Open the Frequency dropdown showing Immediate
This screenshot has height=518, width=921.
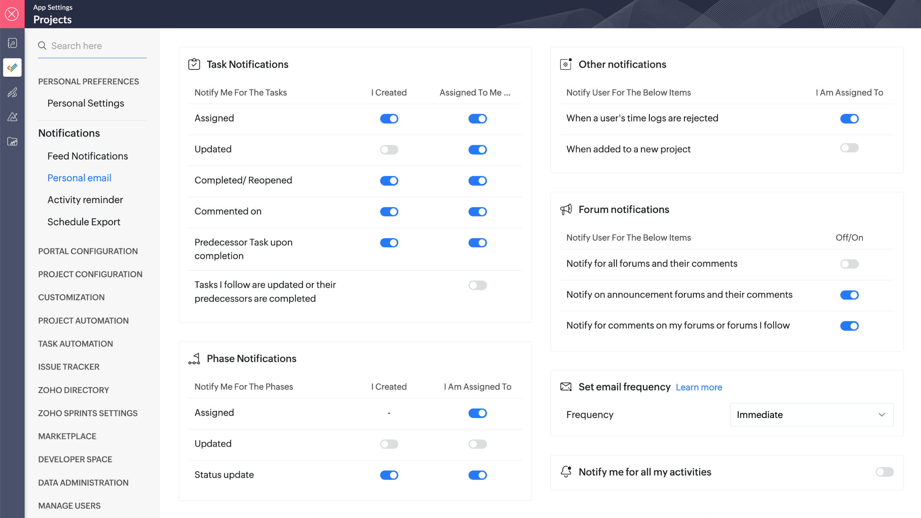(x=812, y=415)
